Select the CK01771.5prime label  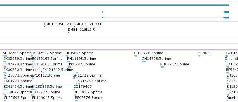(18, 81)
